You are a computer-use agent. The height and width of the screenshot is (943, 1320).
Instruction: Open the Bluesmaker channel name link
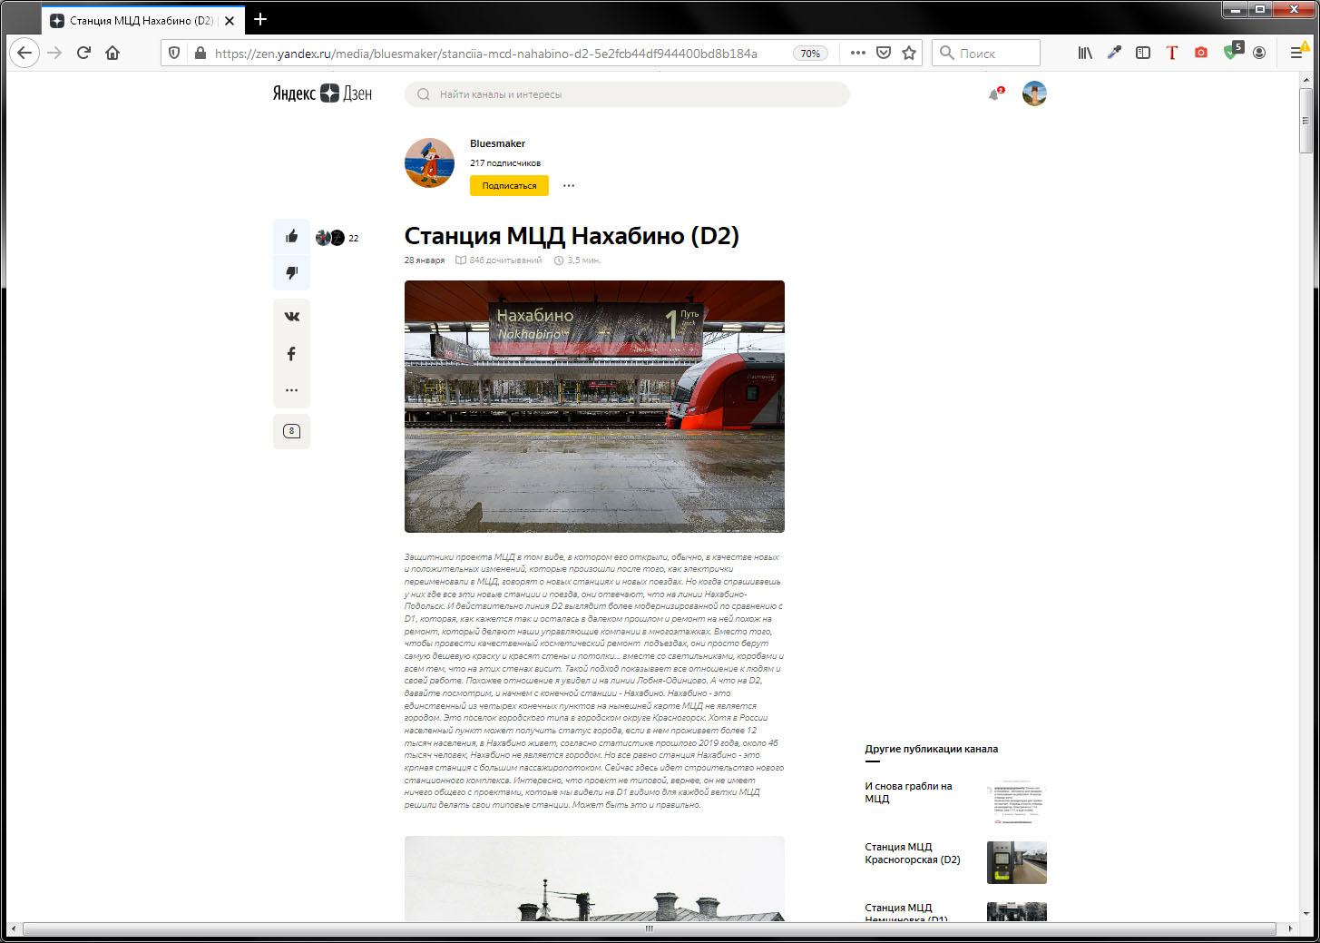(497, 143)
